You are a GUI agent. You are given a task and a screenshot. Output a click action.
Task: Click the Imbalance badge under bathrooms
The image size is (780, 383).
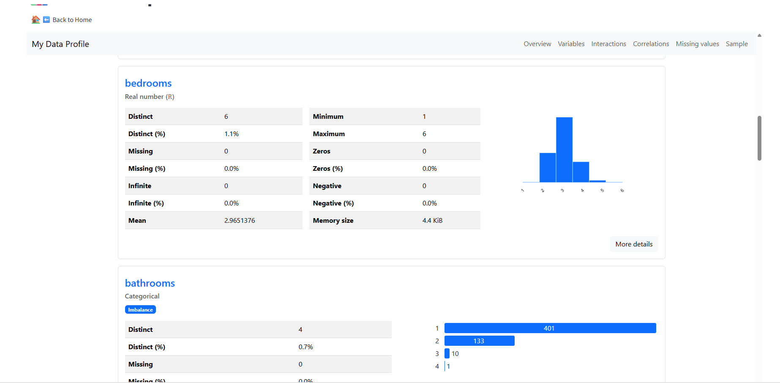pos(140,310)
